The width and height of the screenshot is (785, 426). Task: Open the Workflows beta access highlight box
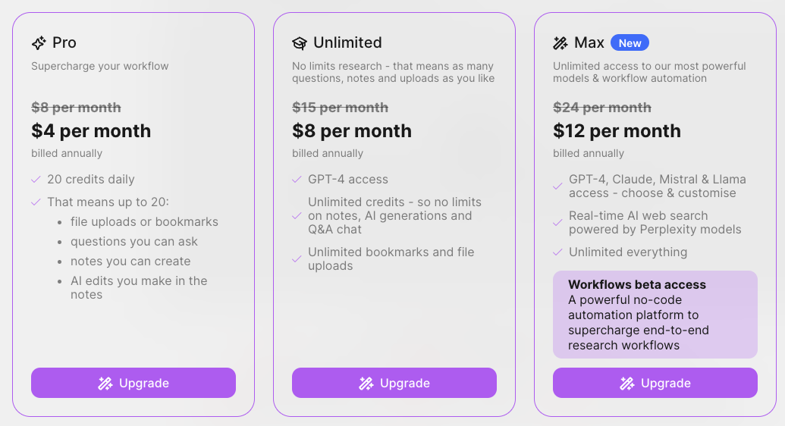pos(655,315)
